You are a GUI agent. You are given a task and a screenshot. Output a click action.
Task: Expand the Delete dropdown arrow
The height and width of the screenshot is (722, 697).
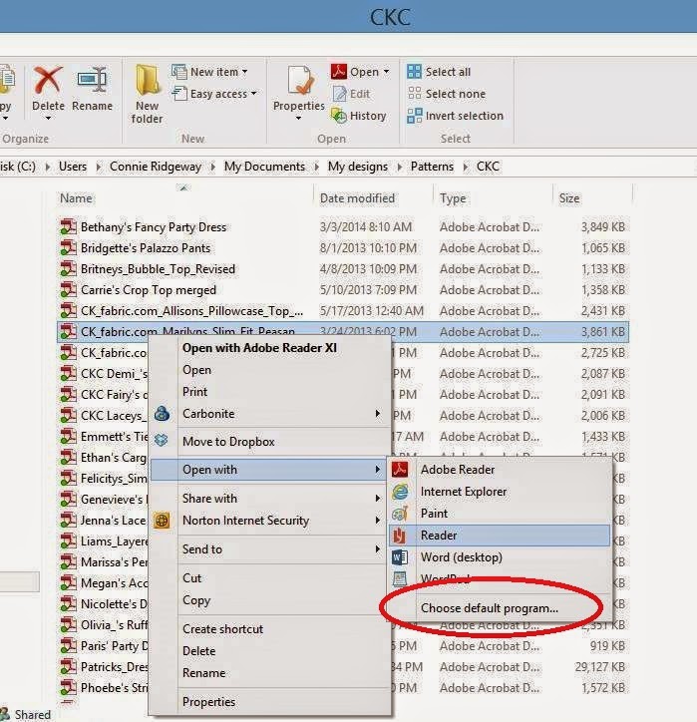48,119
